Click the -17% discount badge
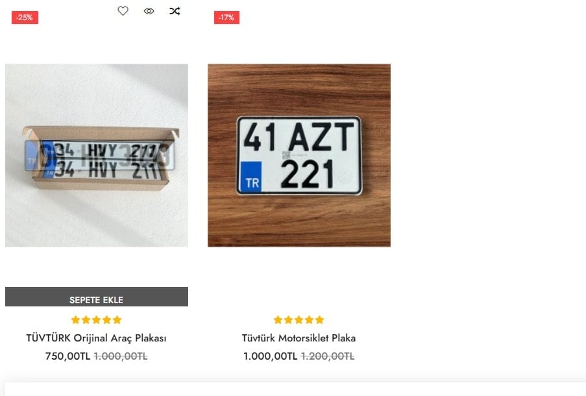 pos(226,18)
